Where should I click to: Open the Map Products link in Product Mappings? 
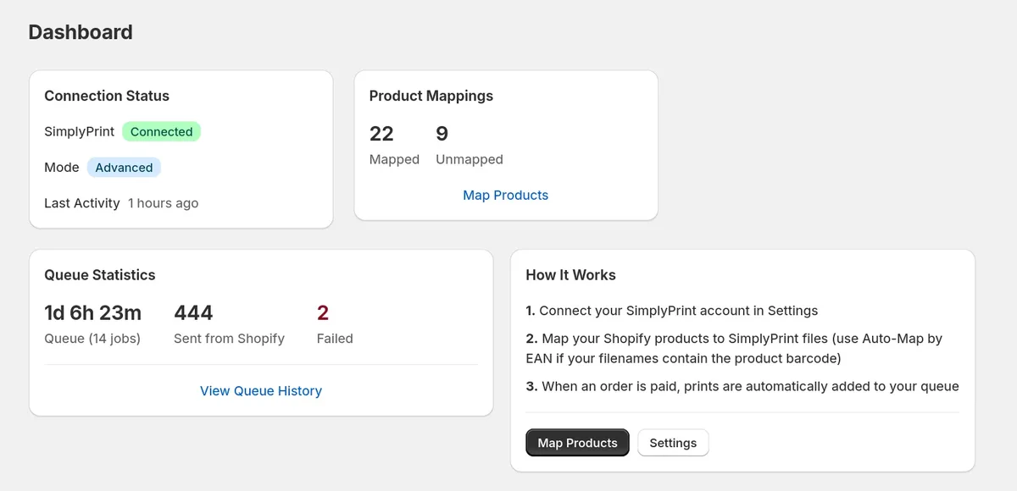[x=505, y=195]
